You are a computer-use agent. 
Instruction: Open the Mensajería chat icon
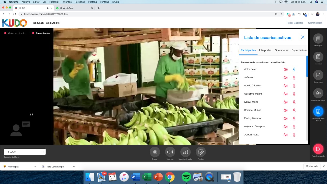(318, 39)
